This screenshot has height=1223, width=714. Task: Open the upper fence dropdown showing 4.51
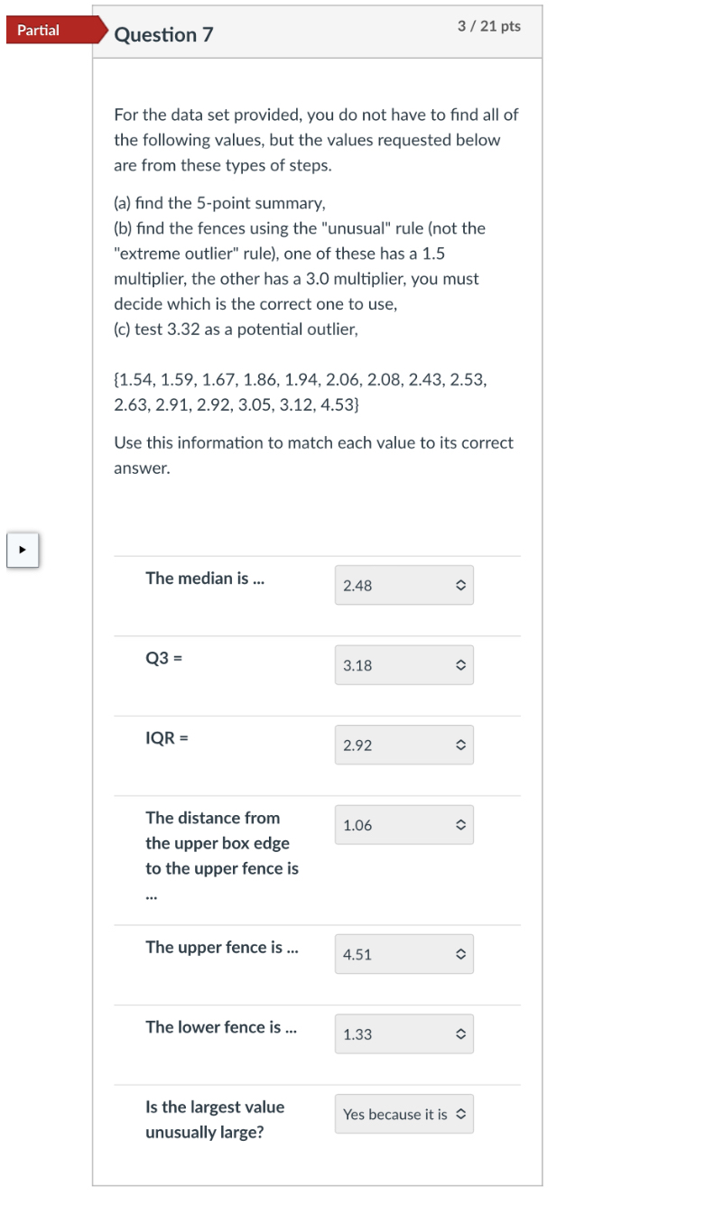click(x=403, y=954)
